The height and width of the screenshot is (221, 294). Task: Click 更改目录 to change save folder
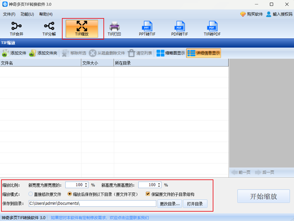tap(170, 203)
